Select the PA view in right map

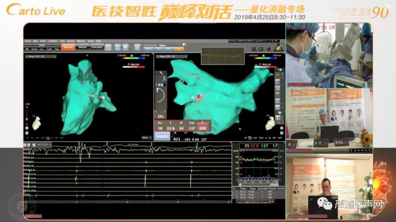pyautogui.click(x=249, y=138)
